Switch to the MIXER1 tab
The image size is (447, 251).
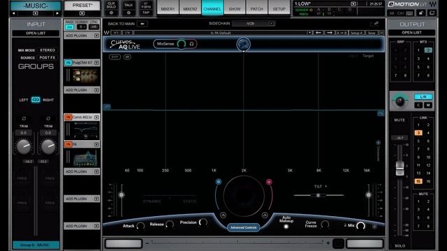(168, 8)
